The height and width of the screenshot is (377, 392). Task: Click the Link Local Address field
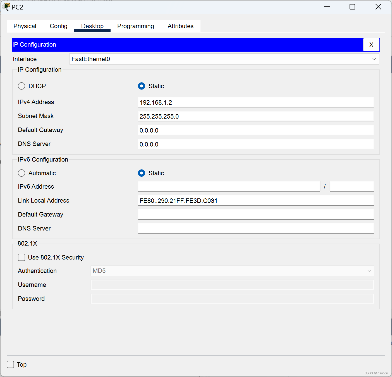[256, 200]
